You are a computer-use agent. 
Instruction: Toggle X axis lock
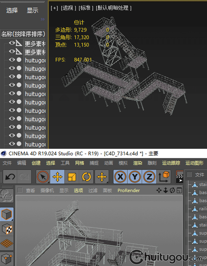click(x=120, y=177)
